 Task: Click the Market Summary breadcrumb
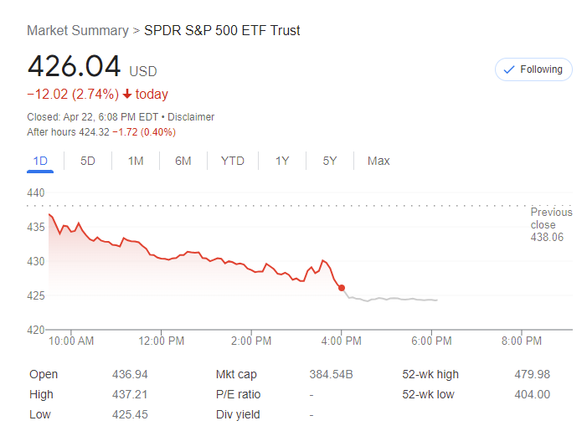(78, 31)
